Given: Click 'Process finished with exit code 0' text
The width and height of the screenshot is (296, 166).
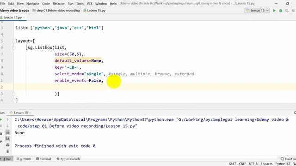Looking at the screenshot, I should [x=55, y=146].
